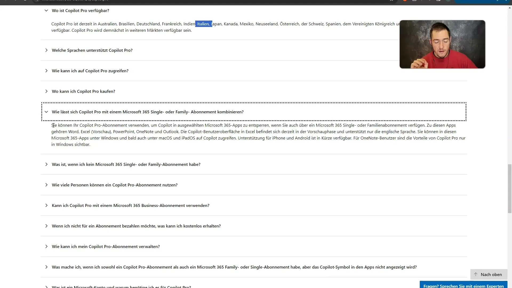The image size is (512, 288).
Task: Click the embedded video thumbnail to play
Action: click(x=442, y=44)
